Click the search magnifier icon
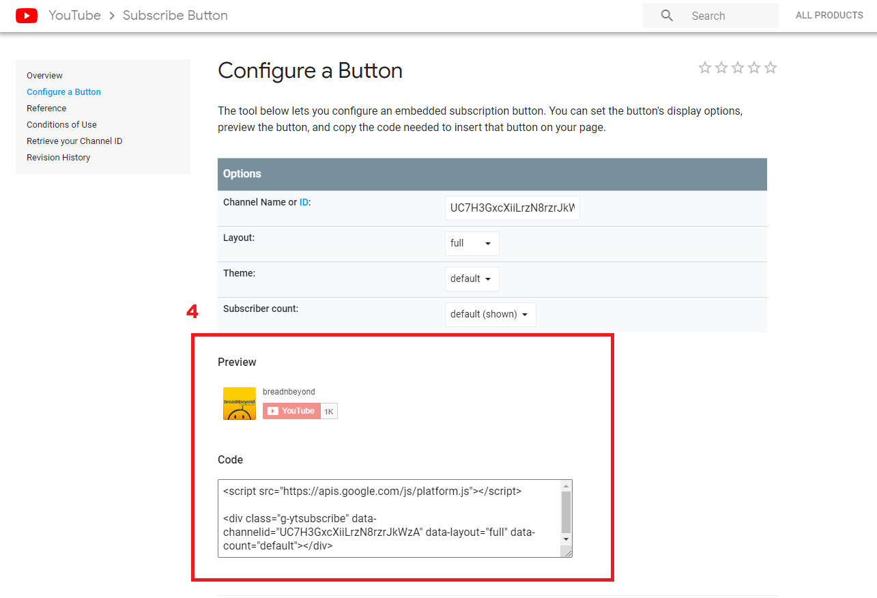The image size is (877, 598). pos(667,16)
